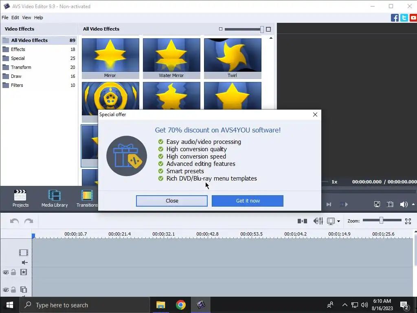Open File Explorer from the taskbar
The height and width of the screenshot is (313, 417).
pos(160,305)
